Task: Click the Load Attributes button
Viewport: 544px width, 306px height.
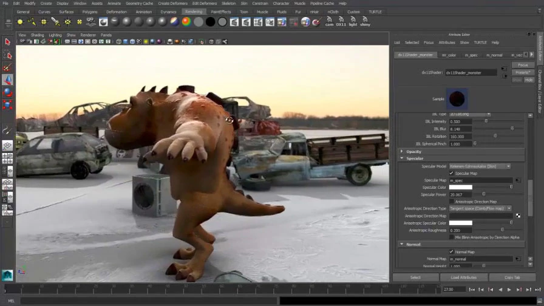Action: tap(464, 277)
